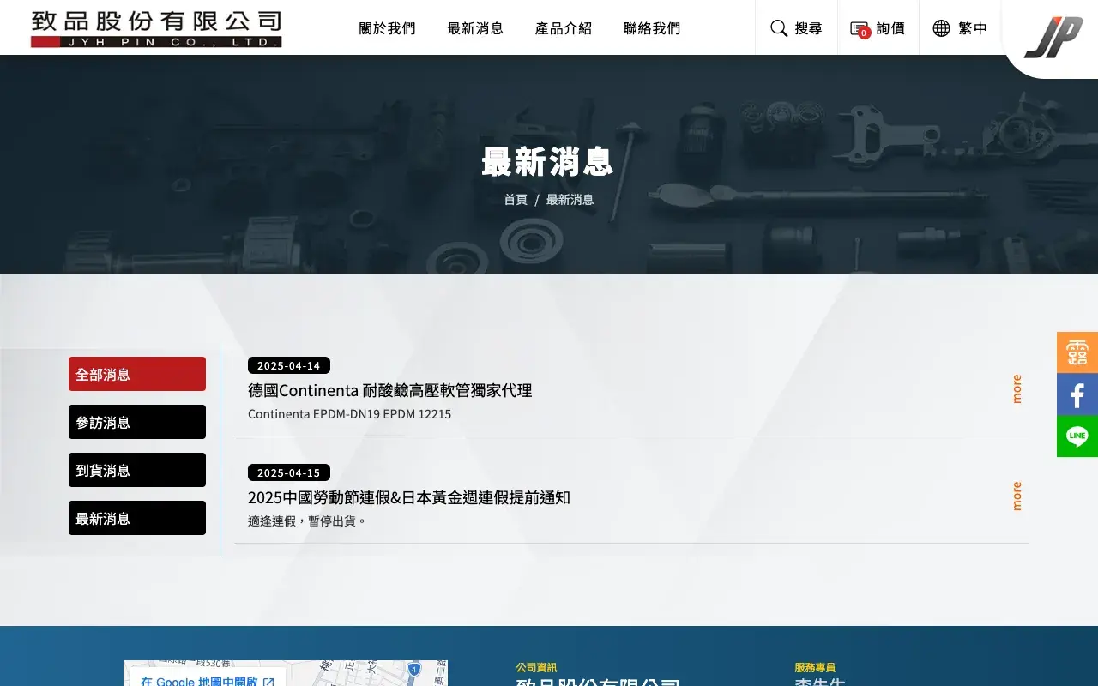Open 聯絡我們 menu
Image resolution: width=1098 pixels, height=686 pixels.
click(652, 28)
